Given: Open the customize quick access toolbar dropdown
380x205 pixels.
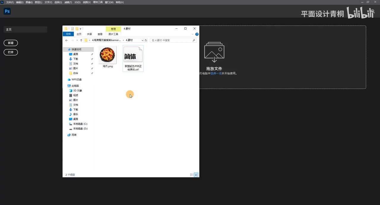Looking at the screenshot, I should (80, 29).
